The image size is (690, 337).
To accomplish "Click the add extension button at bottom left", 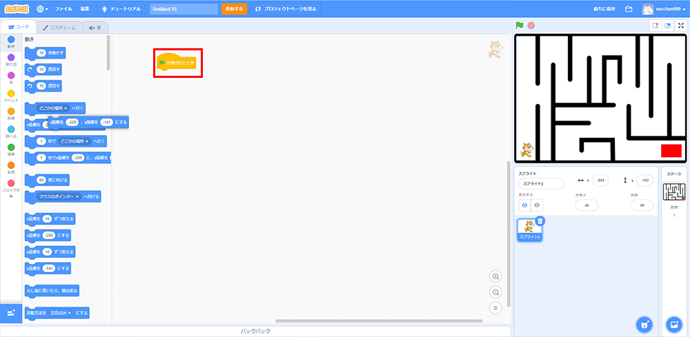I will coord(10,313).
